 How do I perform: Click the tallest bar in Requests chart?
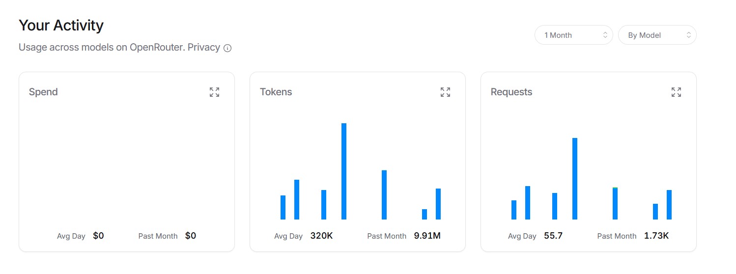coord(575,179)
